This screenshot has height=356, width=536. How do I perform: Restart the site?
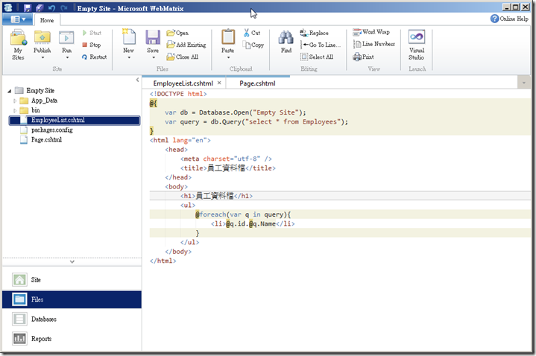[x=95, y=57]
